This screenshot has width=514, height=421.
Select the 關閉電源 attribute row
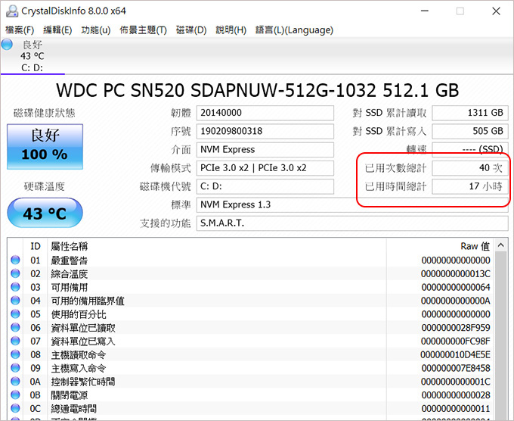click(x=251, y=395)
